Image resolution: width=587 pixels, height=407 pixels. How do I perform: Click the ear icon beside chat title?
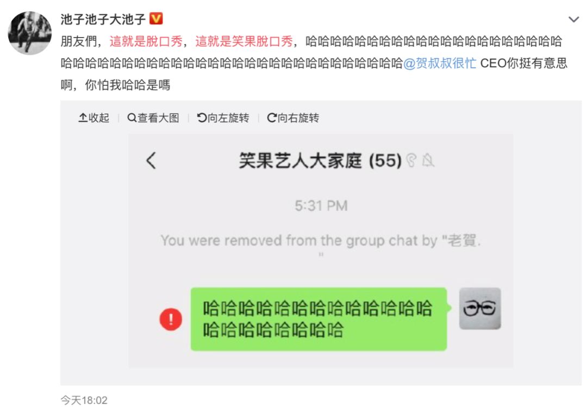[x=411, y=161]
